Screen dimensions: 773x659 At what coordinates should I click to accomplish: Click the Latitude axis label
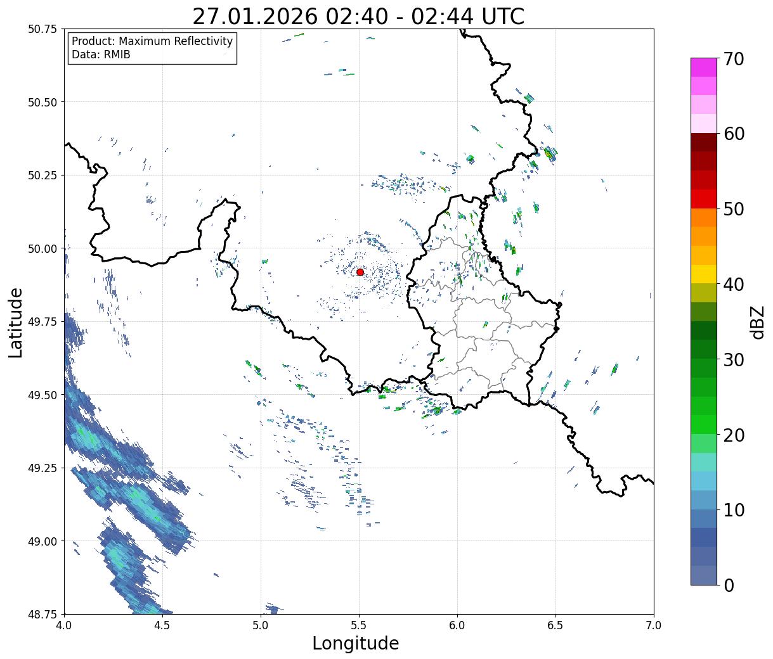tap(16, 323)
